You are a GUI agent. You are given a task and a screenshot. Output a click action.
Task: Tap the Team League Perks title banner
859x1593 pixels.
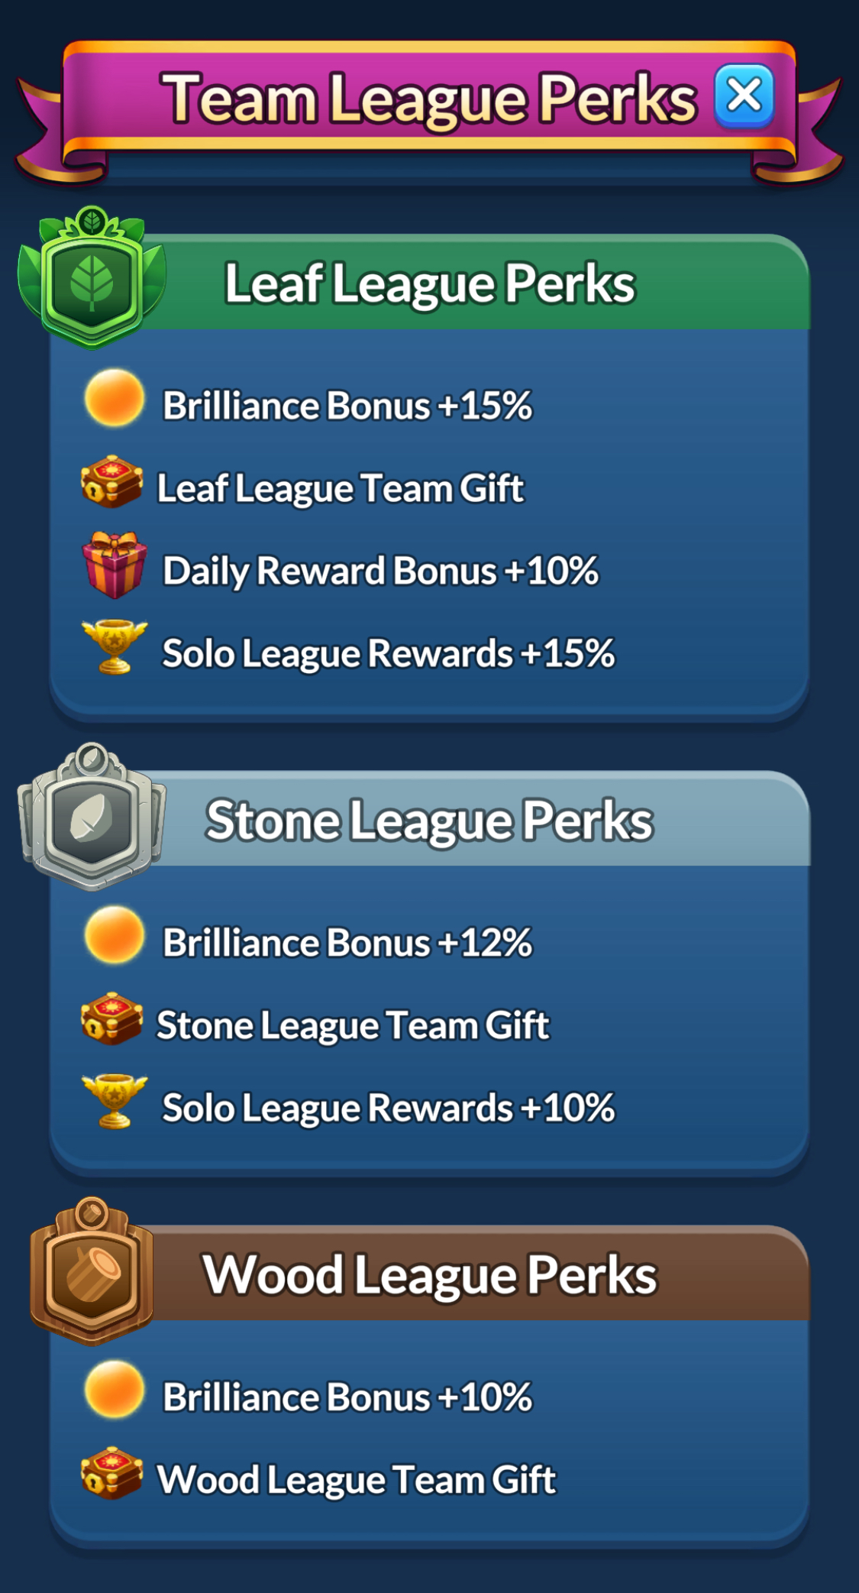(428, 98)
